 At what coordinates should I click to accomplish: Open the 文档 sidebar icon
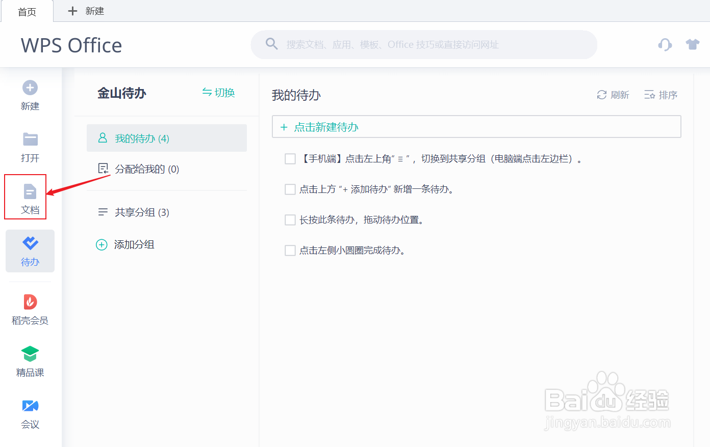pos(30,197)
